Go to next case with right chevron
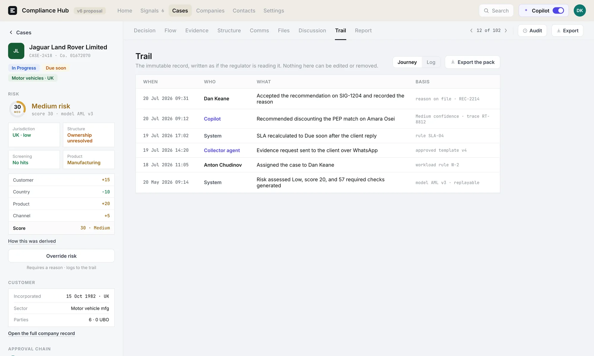The width and height of the screenshot is (594, 356). point(506,31)
